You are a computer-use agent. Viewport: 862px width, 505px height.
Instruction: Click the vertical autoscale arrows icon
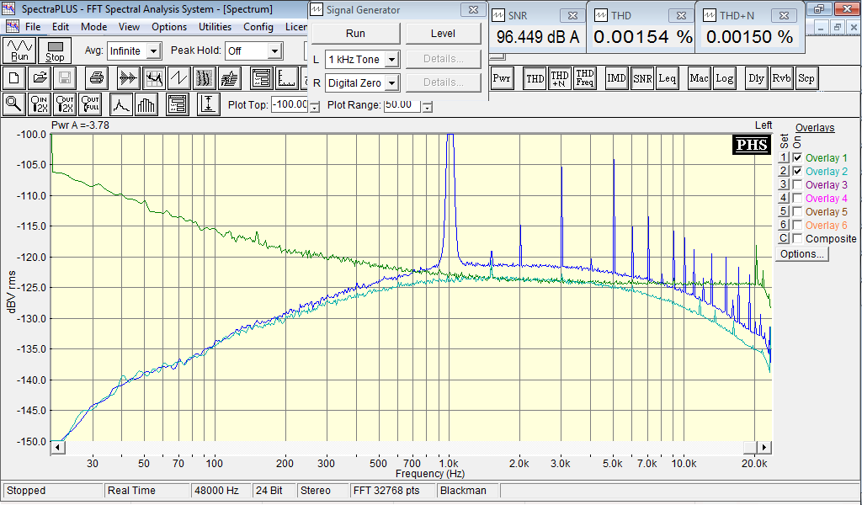[209, 104]
